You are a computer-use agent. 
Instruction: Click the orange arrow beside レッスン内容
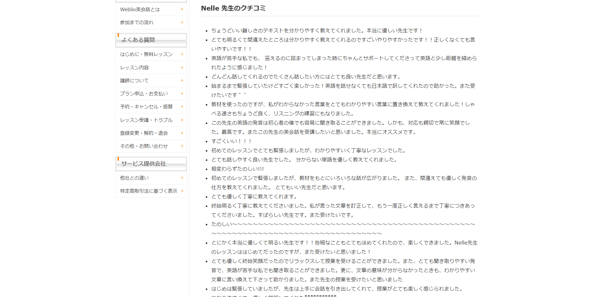coord(182,68)
